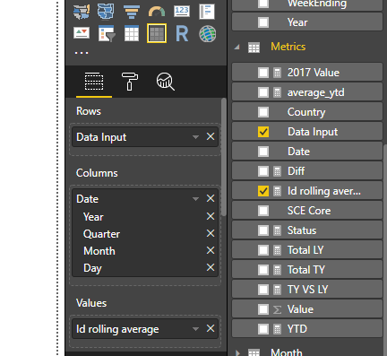Click the sigma icon beside Value
387x356 pixels.
277,309
